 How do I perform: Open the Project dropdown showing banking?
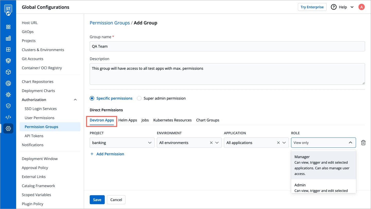coord(122,143)
